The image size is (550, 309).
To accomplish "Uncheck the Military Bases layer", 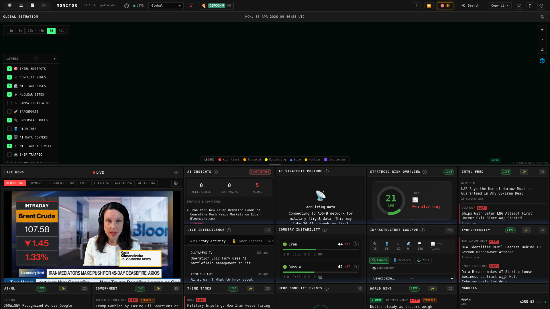I will 9,86.
